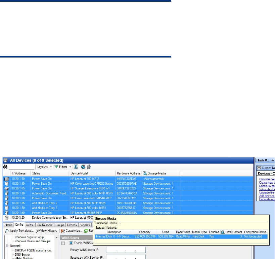Click device icon for row 10.20.1.40
Screen dimensions: 275x259
pyautogui.click(x=7, y=184)
